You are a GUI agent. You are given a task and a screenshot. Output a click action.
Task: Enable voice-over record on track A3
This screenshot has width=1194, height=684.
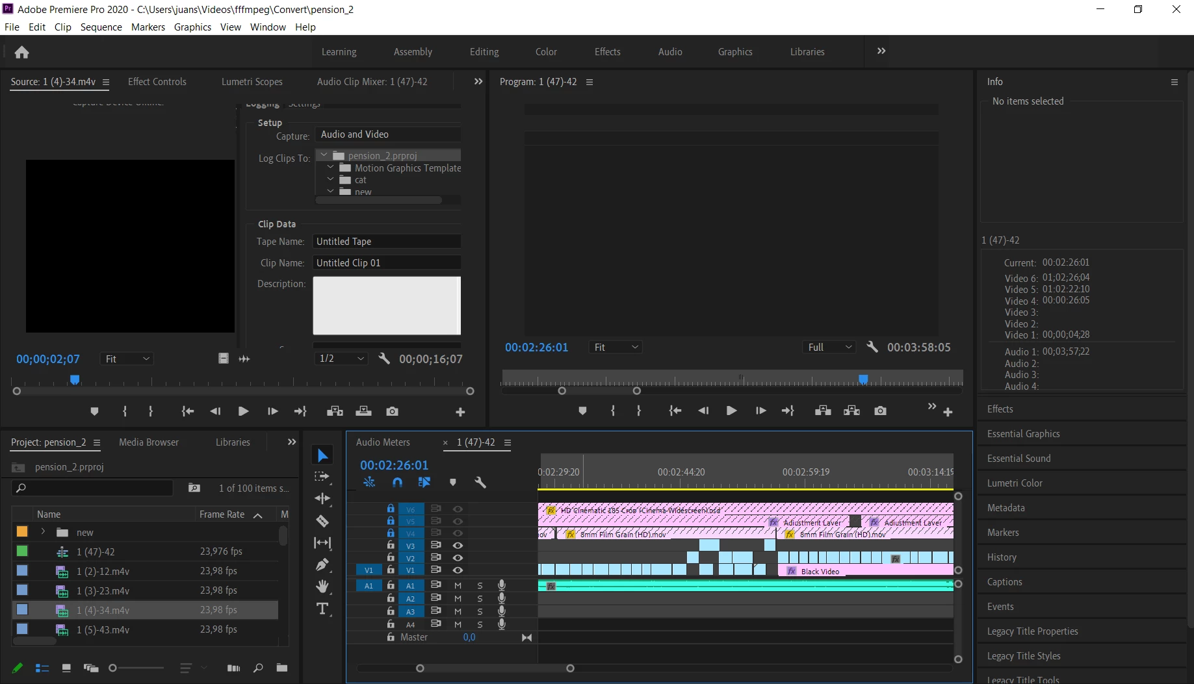[502, 611]
